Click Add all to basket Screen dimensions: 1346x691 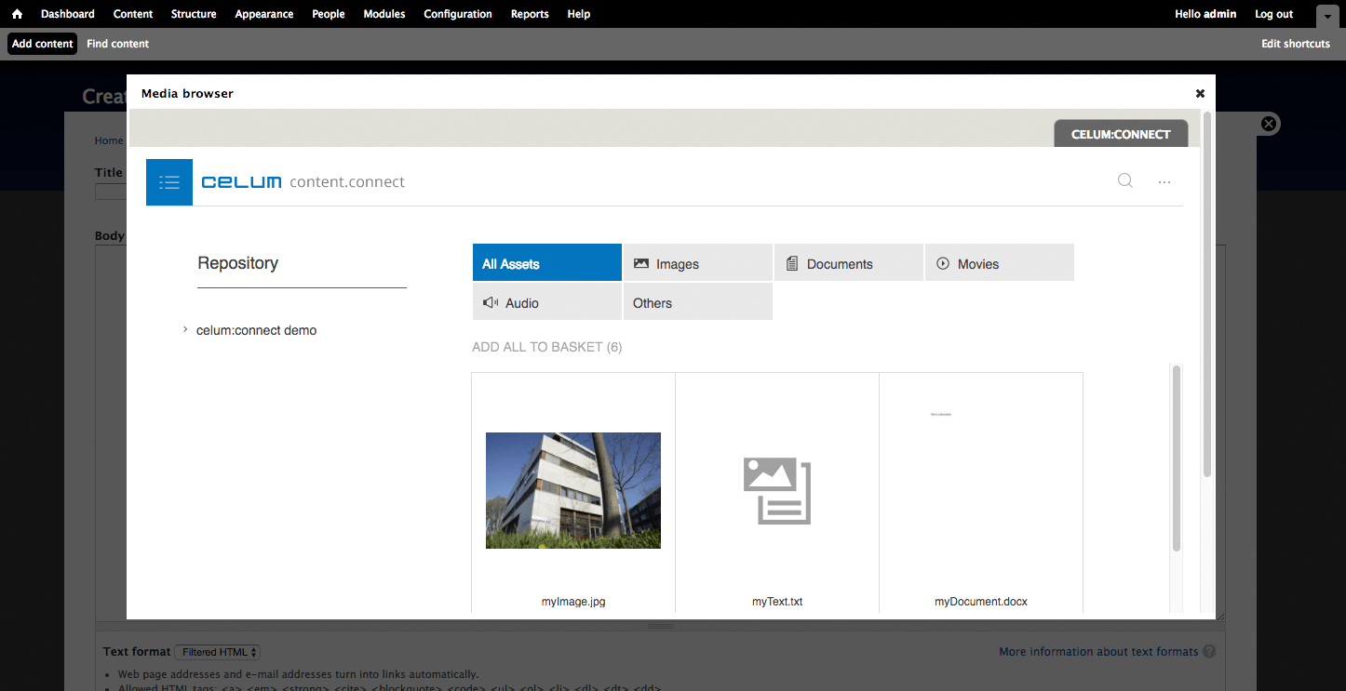click(x=546, y=347)
